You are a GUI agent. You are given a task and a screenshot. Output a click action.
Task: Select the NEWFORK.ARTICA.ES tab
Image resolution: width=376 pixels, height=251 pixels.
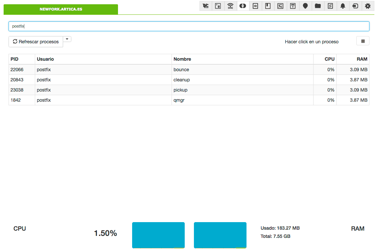61,9
